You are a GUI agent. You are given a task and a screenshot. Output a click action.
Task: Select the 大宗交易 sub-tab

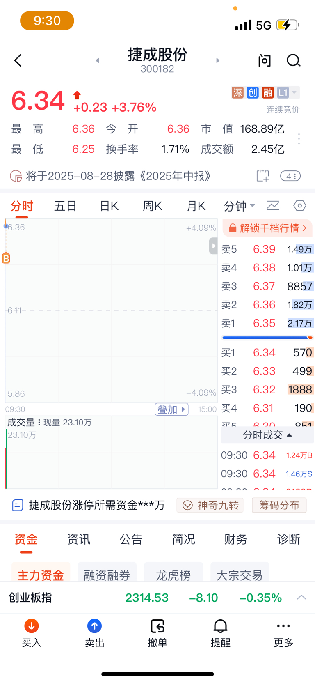pos(240,573)
